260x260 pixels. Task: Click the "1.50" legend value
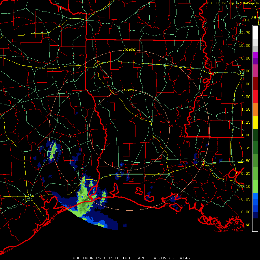click(246, 109)
